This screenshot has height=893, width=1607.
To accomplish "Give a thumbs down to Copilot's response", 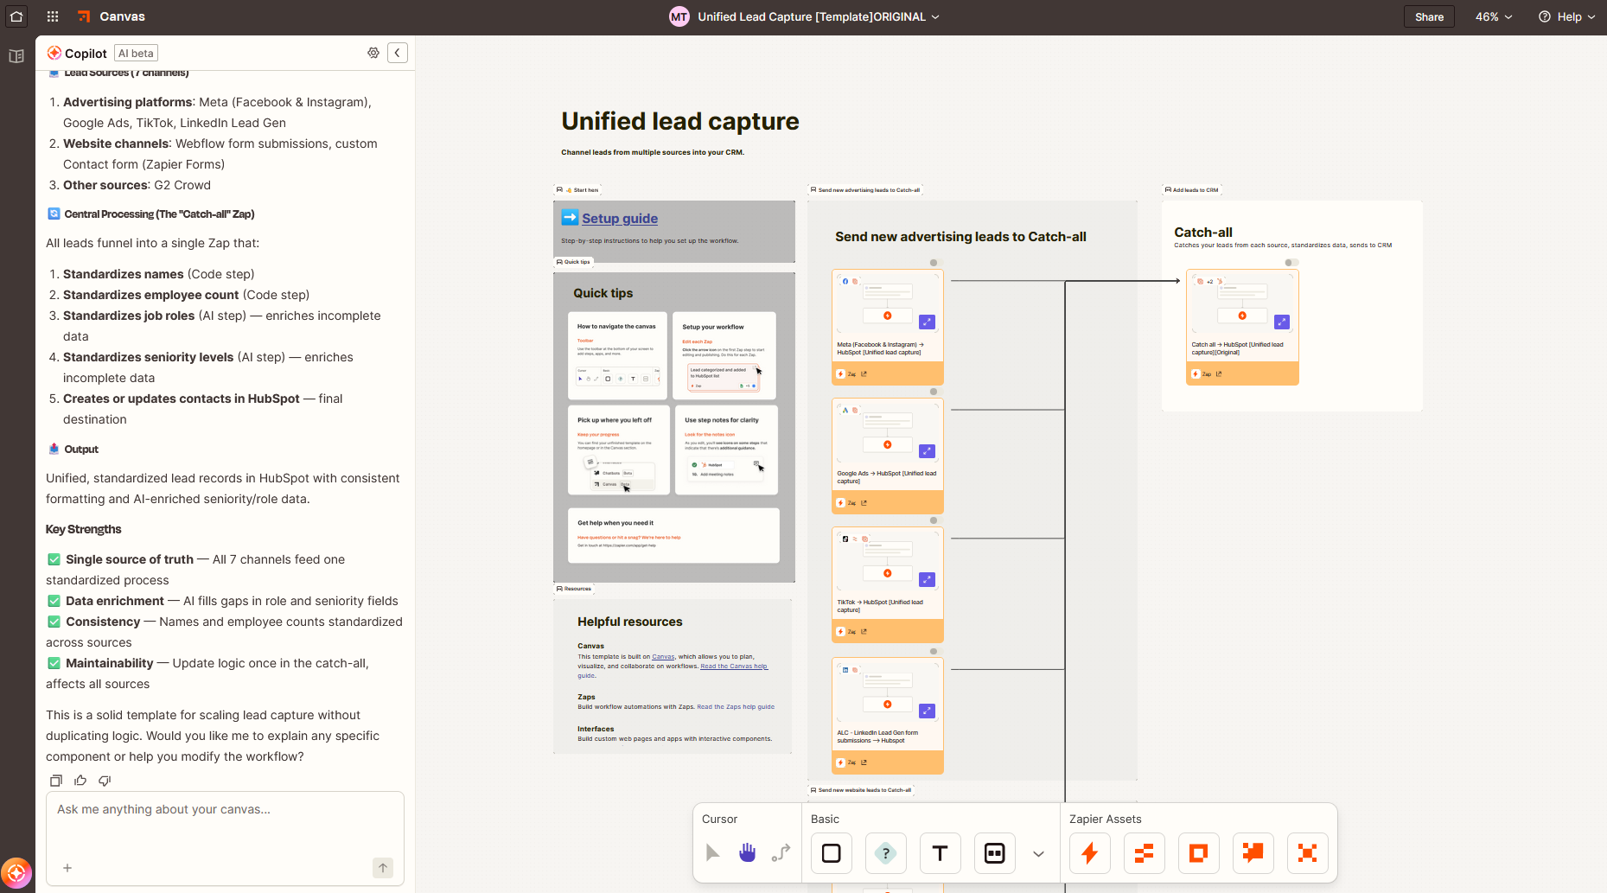I will (104, 781).
